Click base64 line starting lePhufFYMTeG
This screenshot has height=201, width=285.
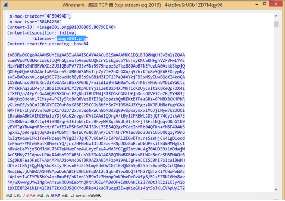pyautogui.click(x=96, y=144)
